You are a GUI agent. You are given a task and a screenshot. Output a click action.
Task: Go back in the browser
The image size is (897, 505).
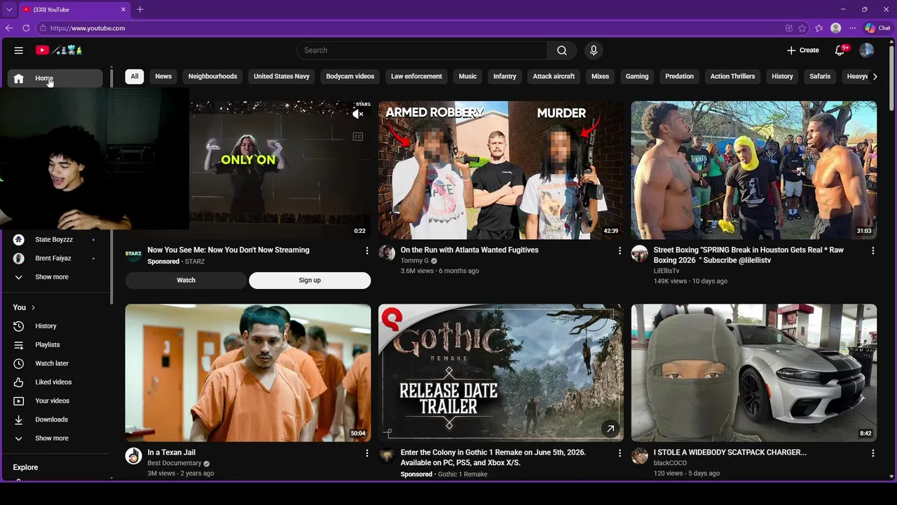click(x=9, y=28)
